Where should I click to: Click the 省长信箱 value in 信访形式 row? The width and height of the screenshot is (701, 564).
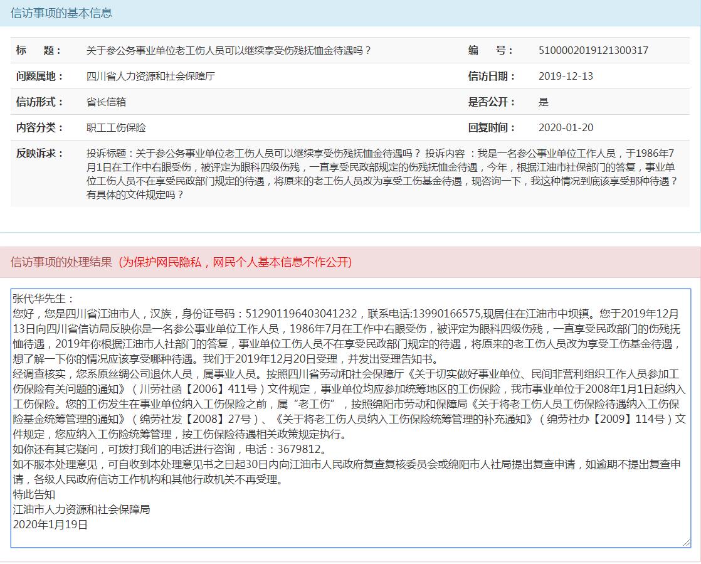106,102
